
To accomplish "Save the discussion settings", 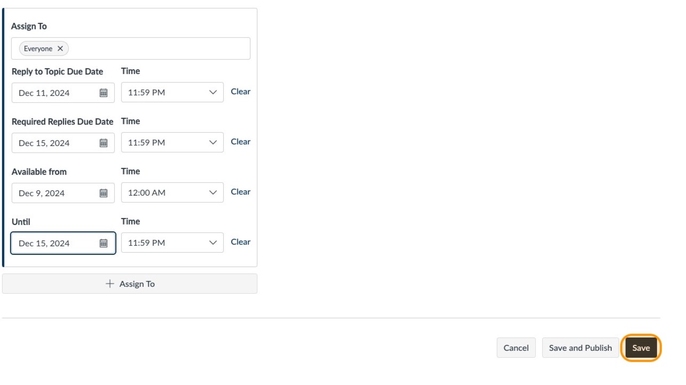I will [641, 348].
